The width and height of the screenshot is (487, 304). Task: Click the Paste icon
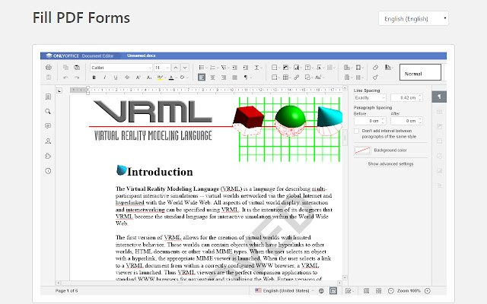[77, 68]
